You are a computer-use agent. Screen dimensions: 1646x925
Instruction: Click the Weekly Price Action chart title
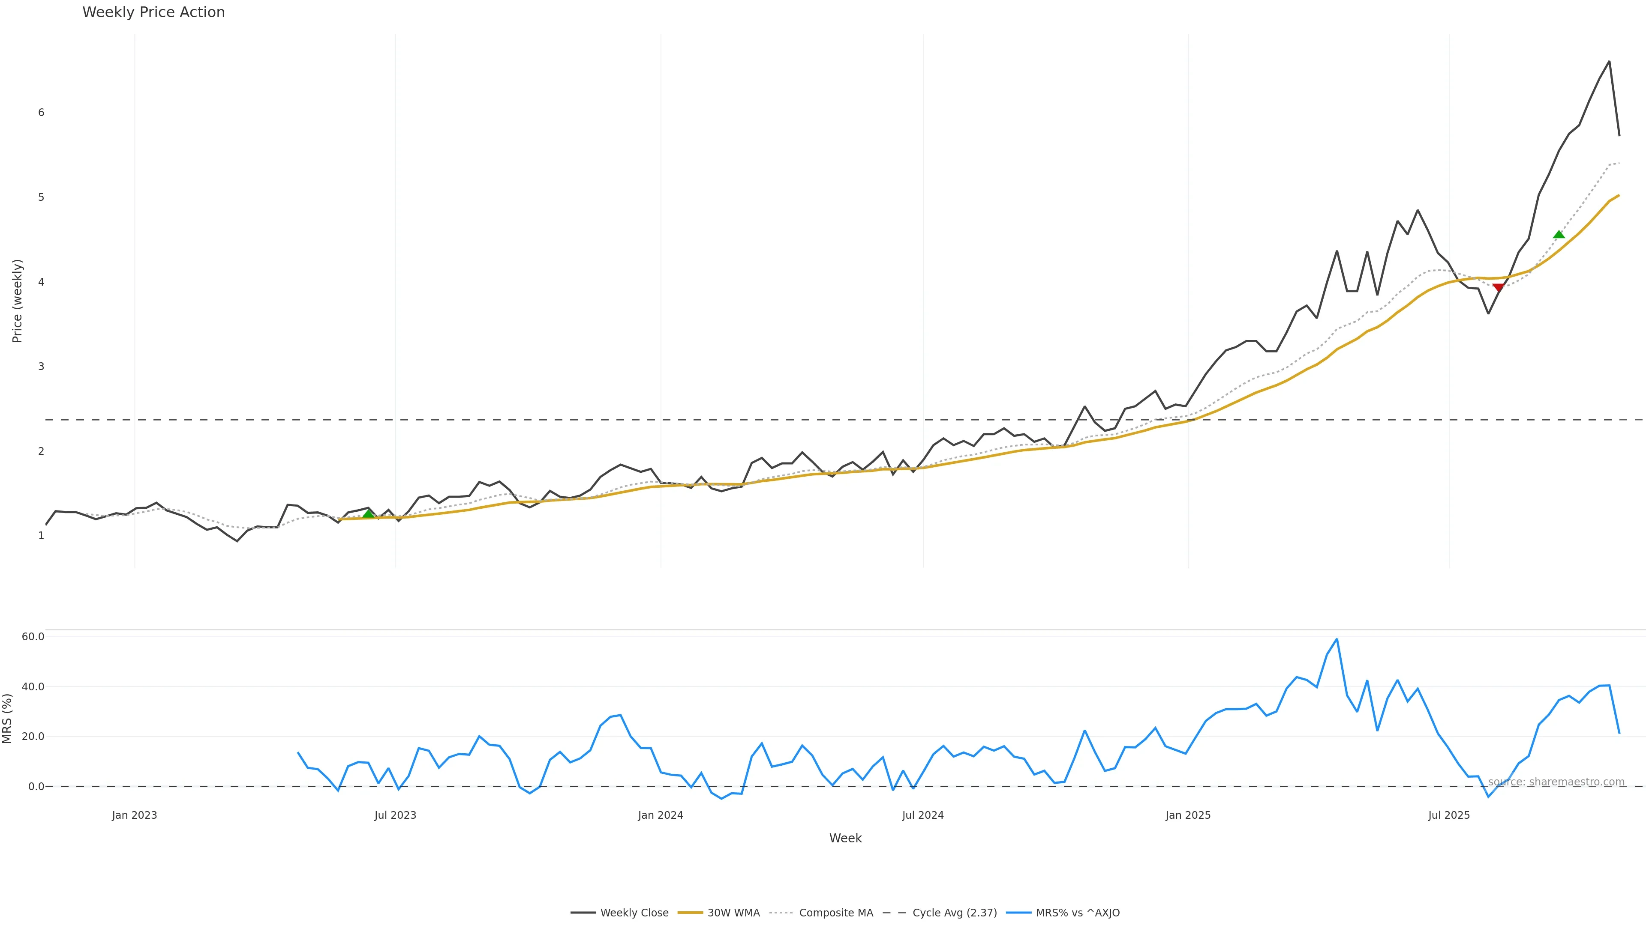click(153, 12)
